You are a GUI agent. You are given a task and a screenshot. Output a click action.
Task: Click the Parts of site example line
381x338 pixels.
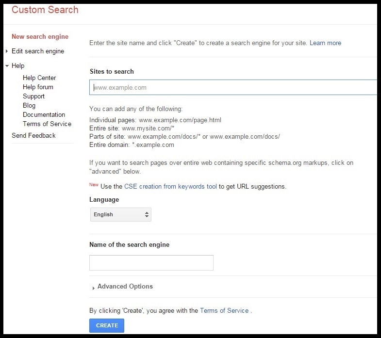[184, 136]
